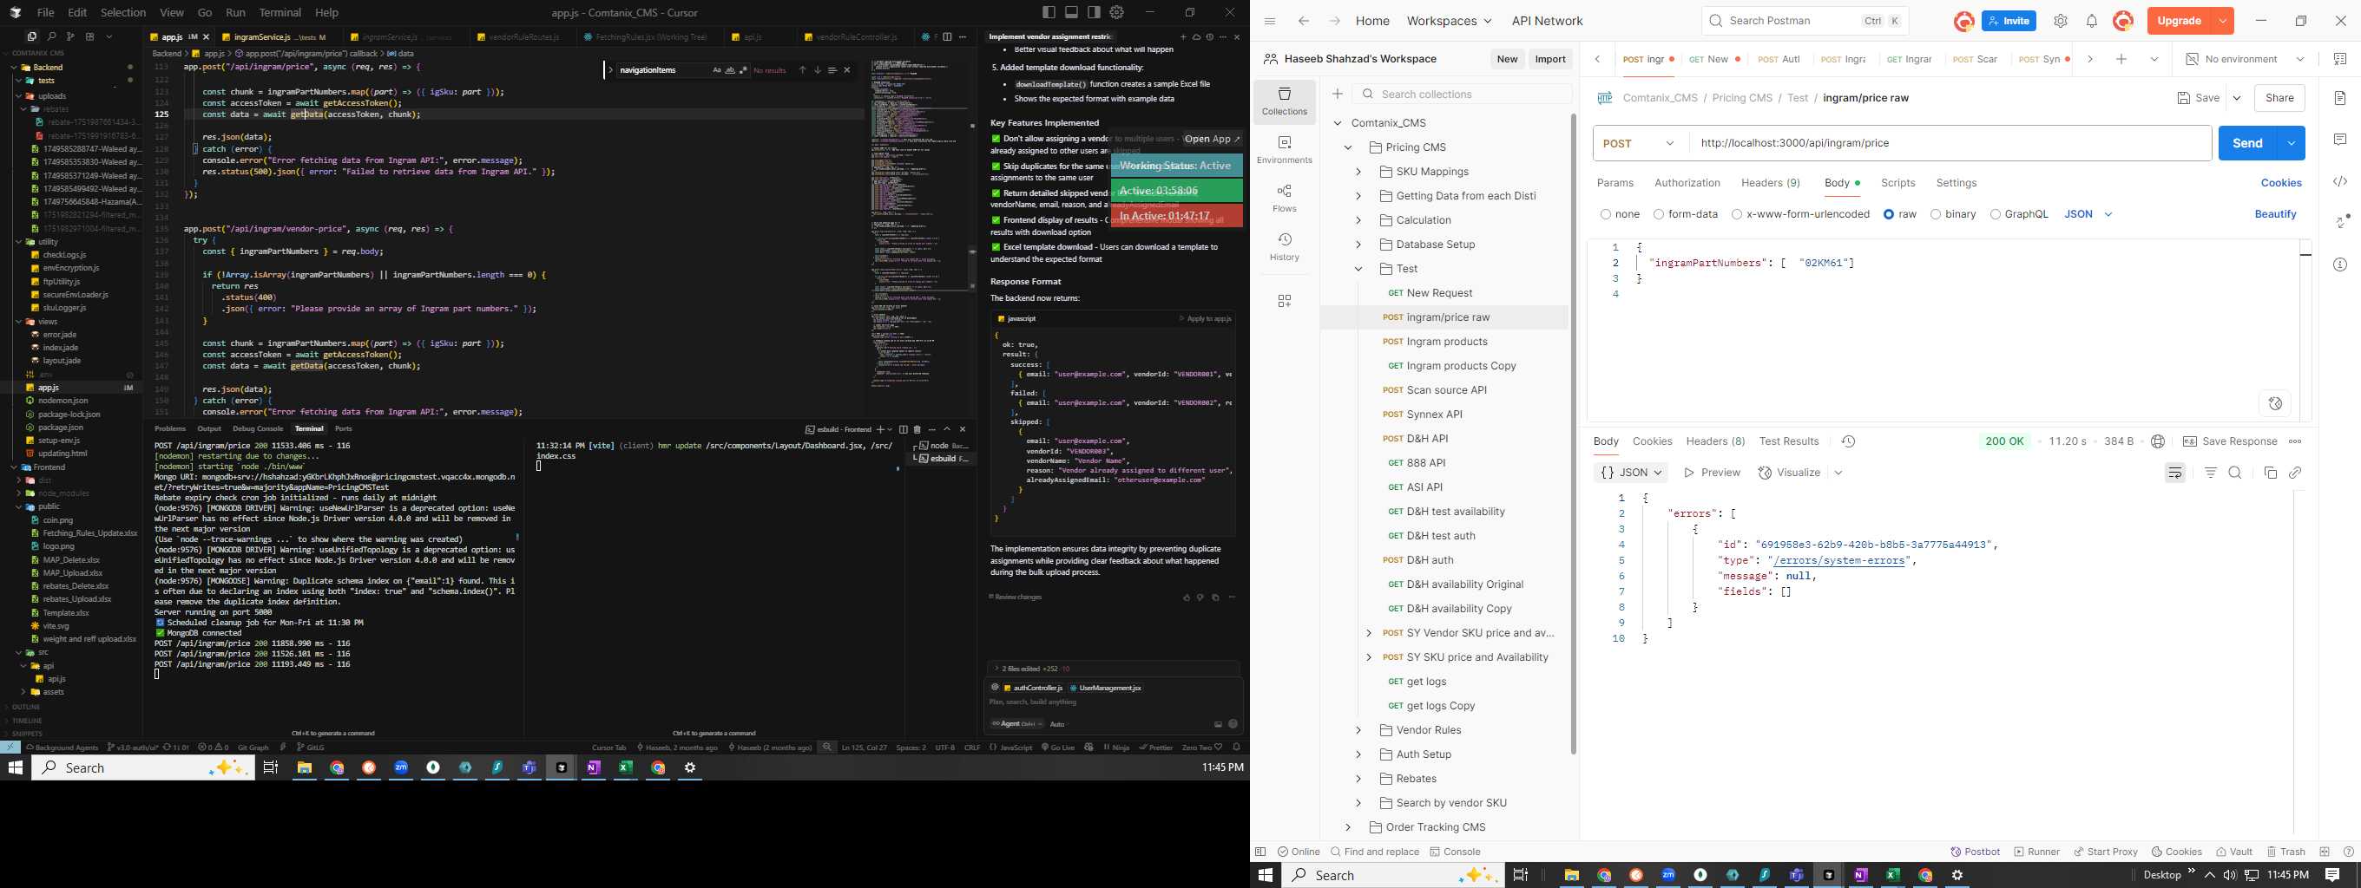The image size is (2361, 888).
Task: Click the request URL field
Action: [1950, 143]
